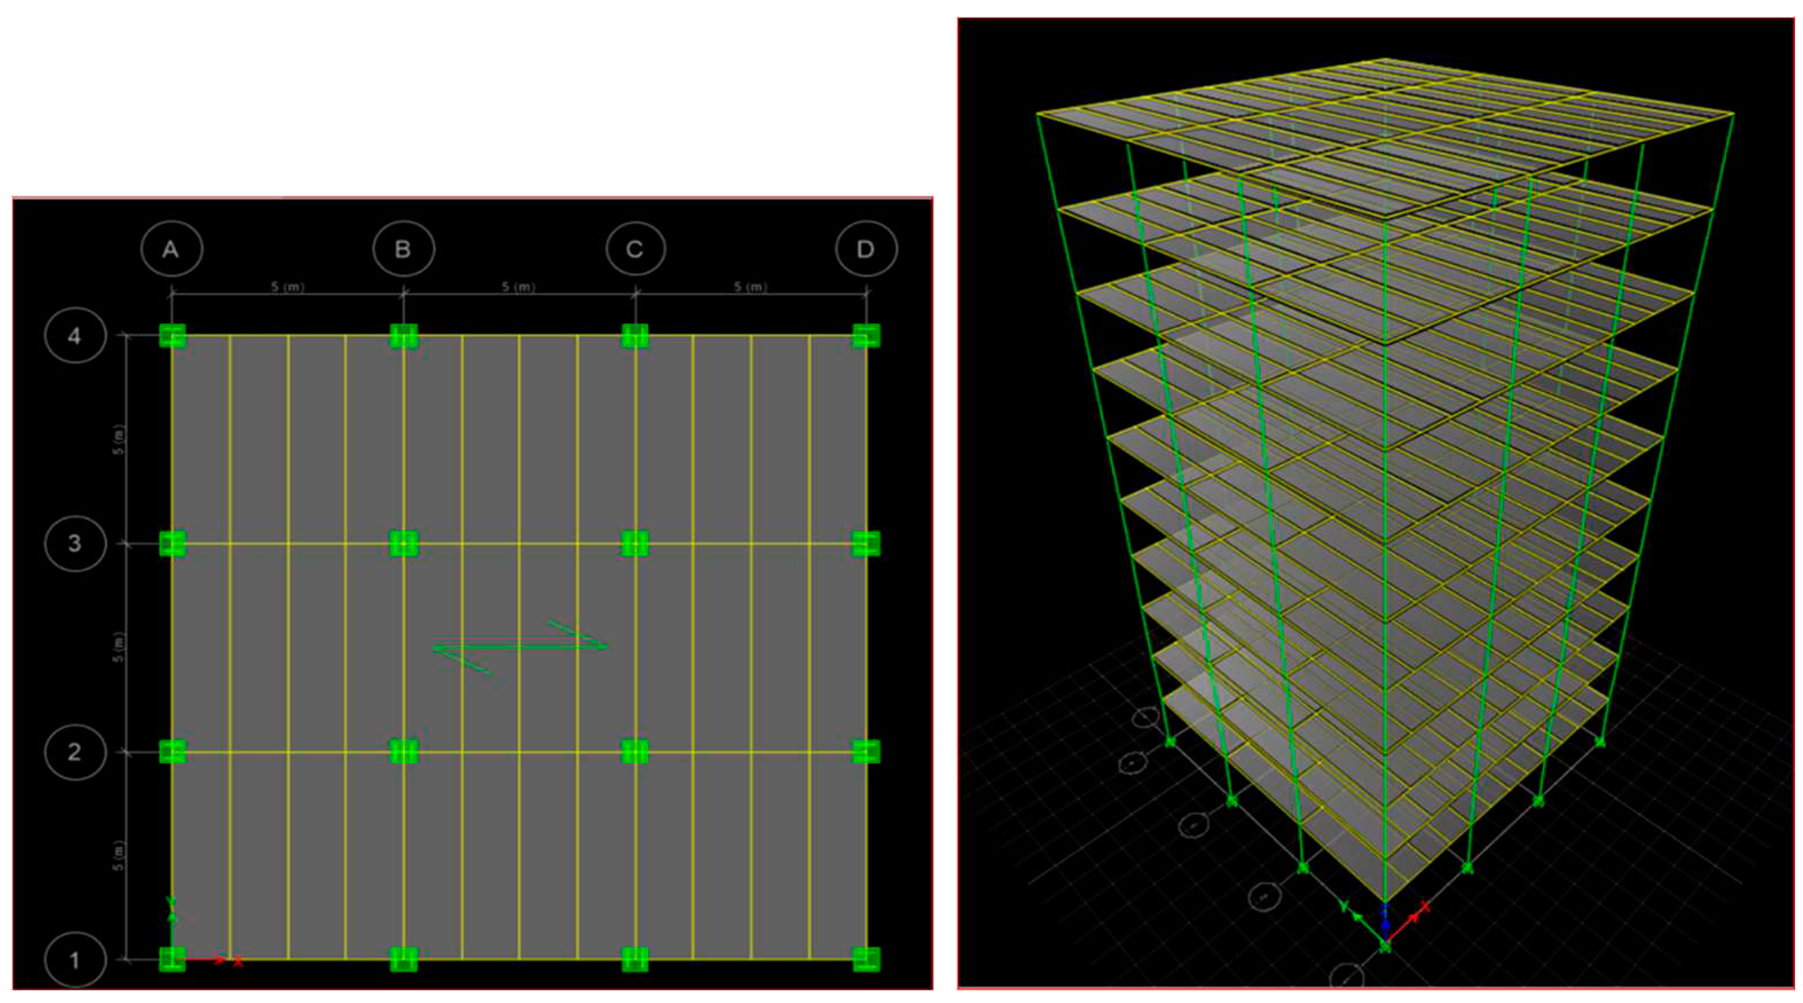Click the 5 (m) dimension between C and D
The image size is (1803, 1003).
(x=750, y=287)
